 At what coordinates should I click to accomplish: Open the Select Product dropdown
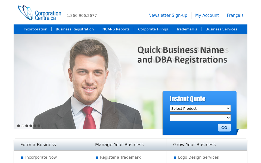point(200,108)
